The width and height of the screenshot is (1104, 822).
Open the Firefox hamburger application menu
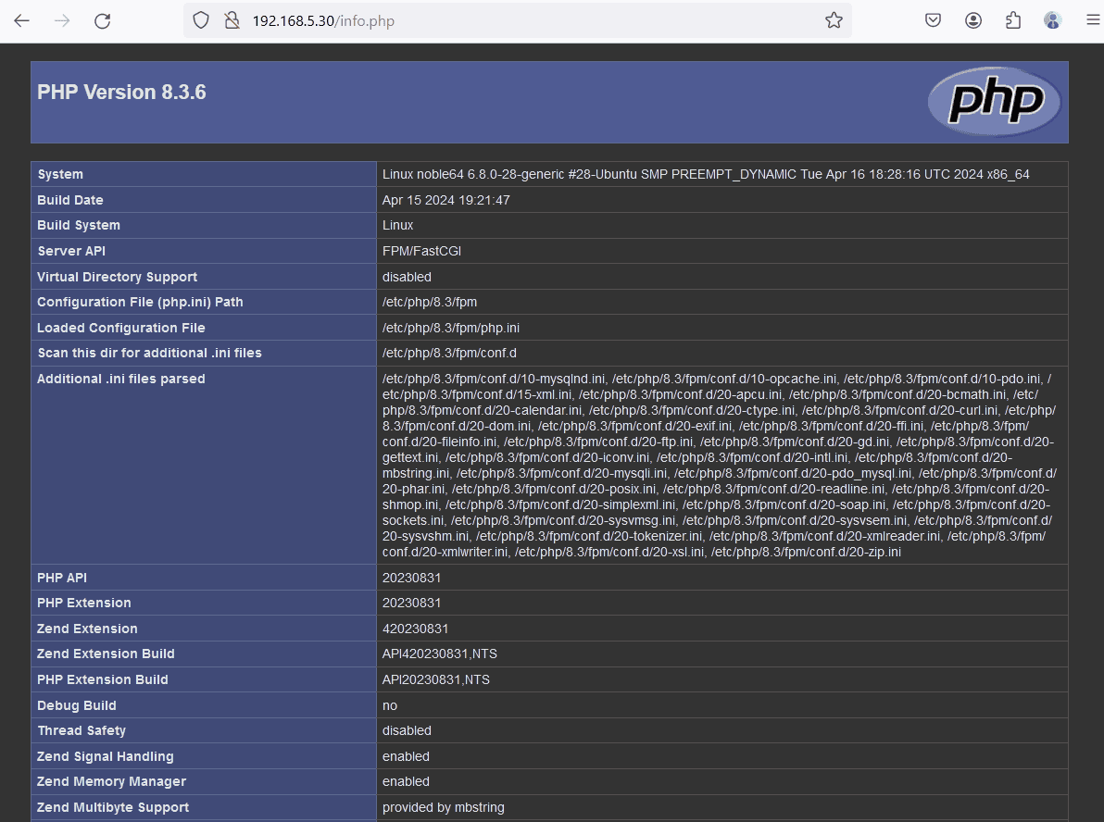coord(1091,20)
